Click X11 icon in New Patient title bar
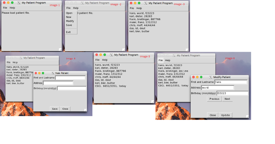 pyautogui.click(x=53, y=73)
